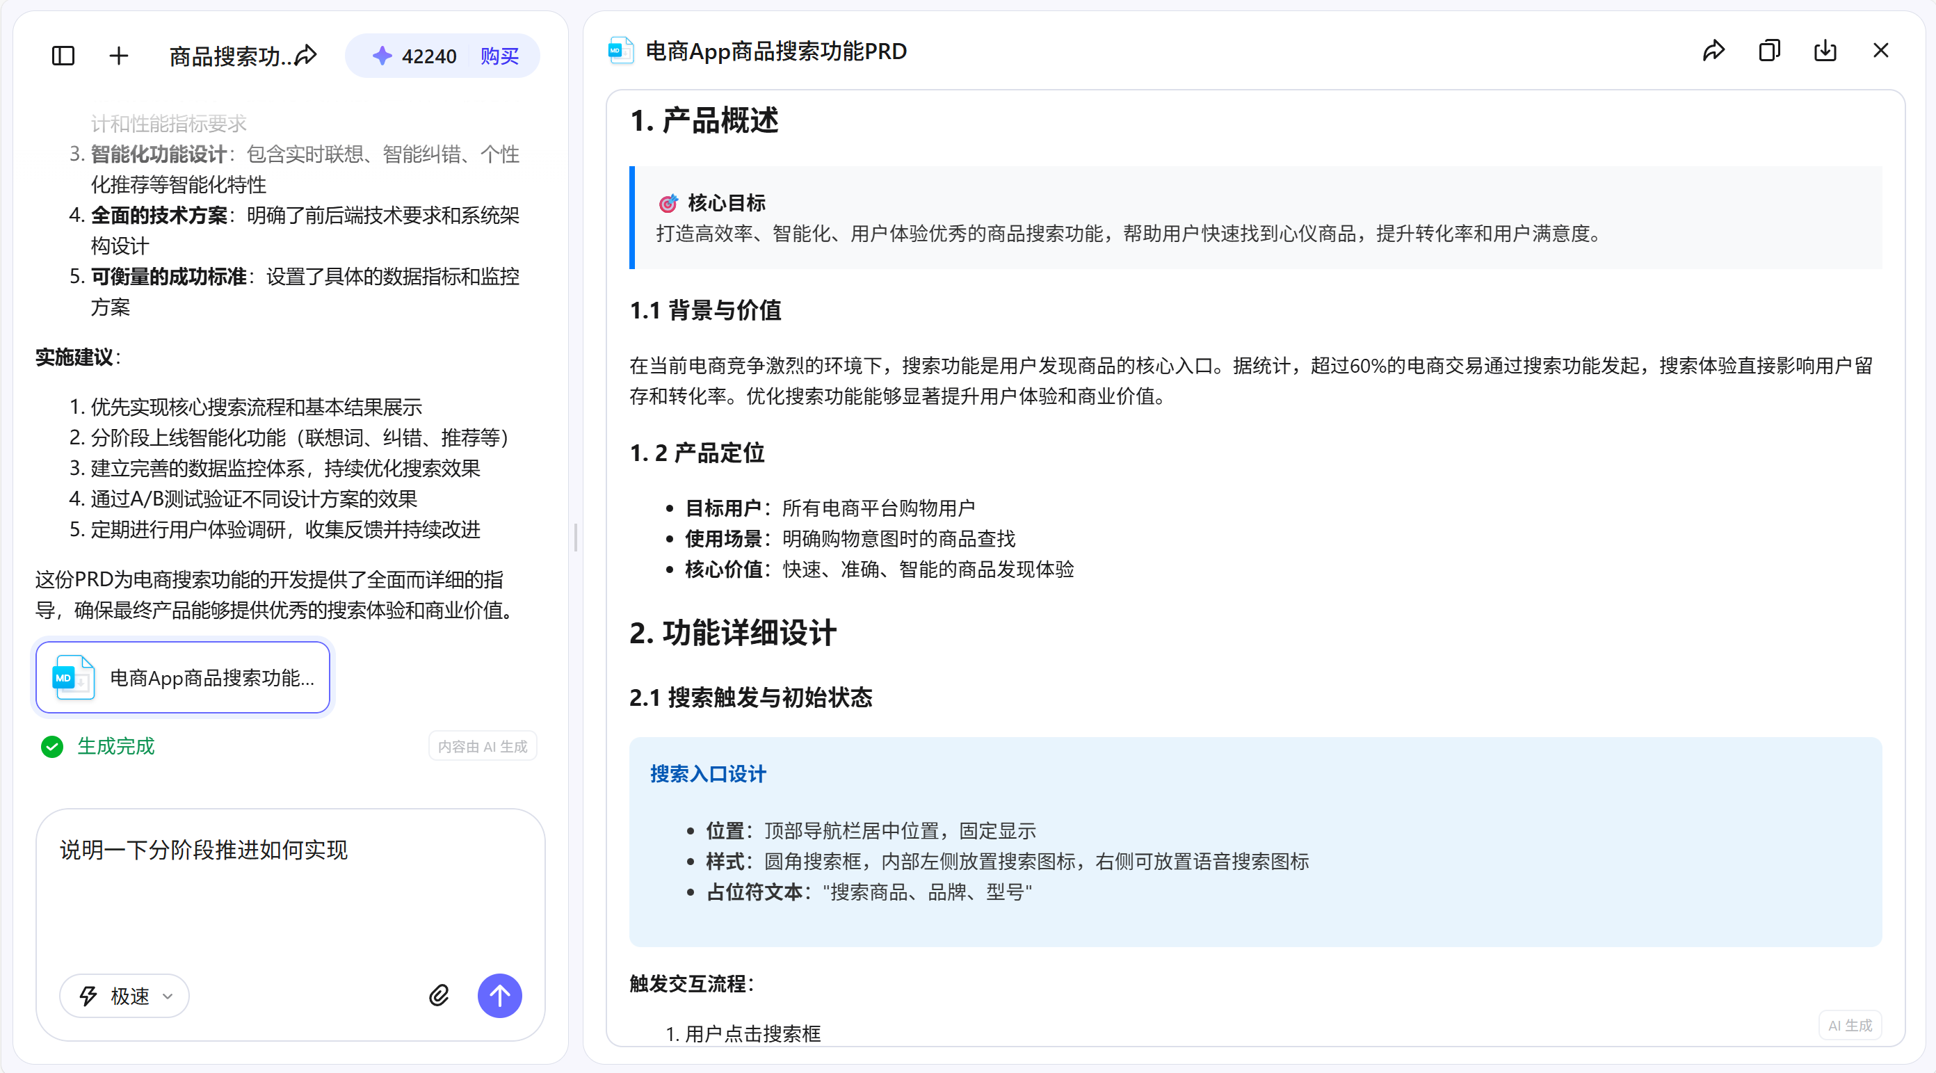Click the lightning icon for speed mode
1936x1073 pixels.
(x=88, y=995)
